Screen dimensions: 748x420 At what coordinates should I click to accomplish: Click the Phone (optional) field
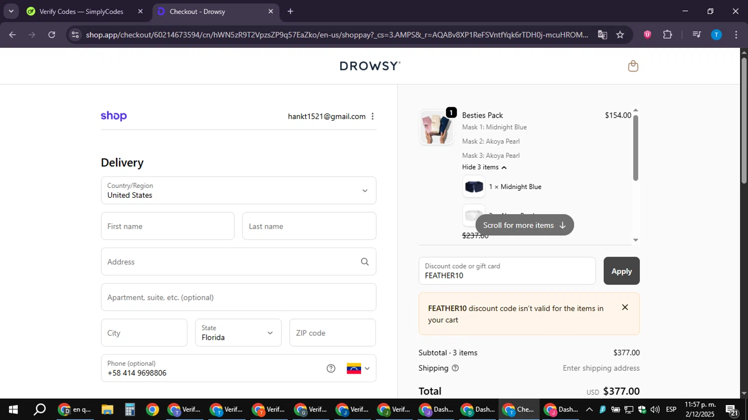point(238,368)
